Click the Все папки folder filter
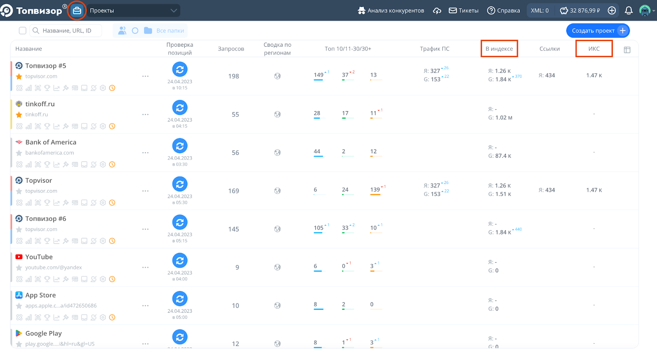Screen dimensions: 657x355 [165, 31]
